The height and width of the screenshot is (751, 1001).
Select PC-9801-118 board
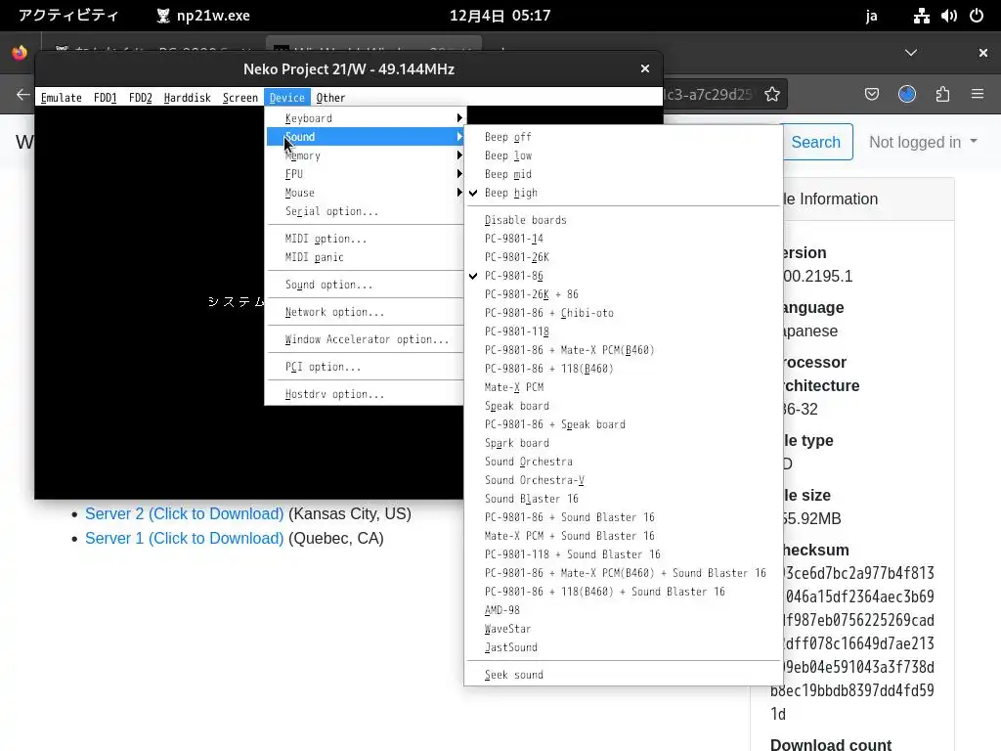[x=623, y=331]
